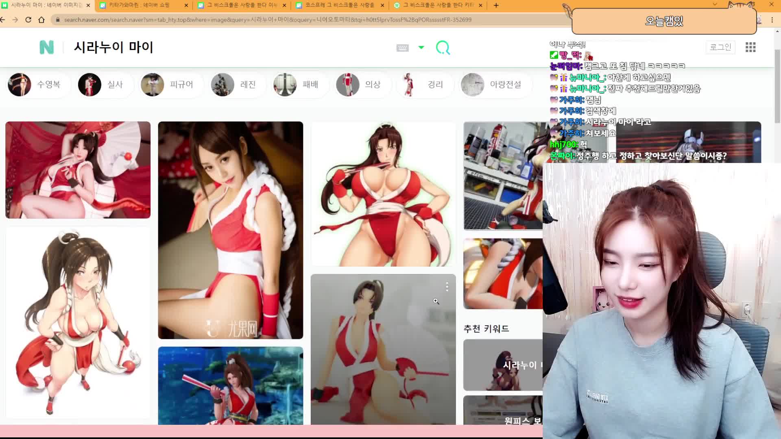This screenshot has width=781, height=439.
Task: Click the Naver N logo
Action: (x=46, y=47)
